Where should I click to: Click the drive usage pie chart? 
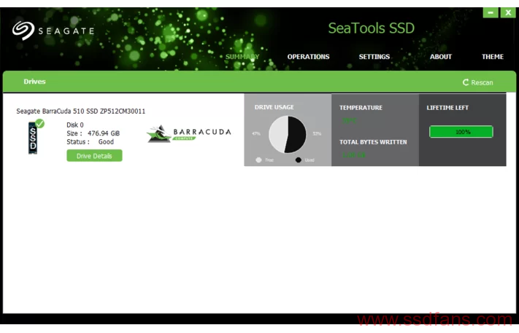click(x=288, y=134)
